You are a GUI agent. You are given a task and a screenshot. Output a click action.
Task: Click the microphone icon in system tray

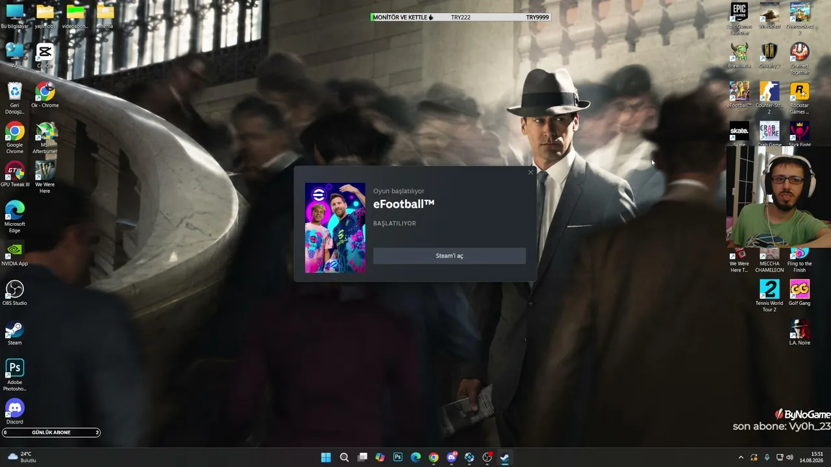767,457
